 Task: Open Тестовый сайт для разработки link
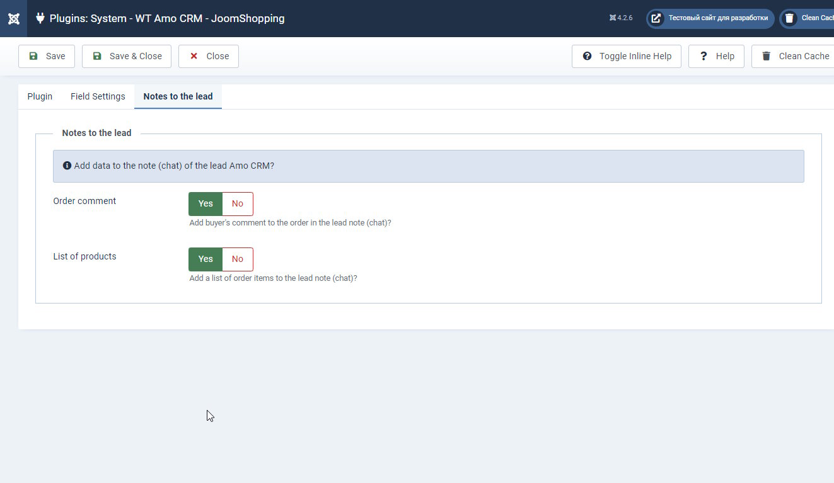pyautogui.click(x=710, y=18)
